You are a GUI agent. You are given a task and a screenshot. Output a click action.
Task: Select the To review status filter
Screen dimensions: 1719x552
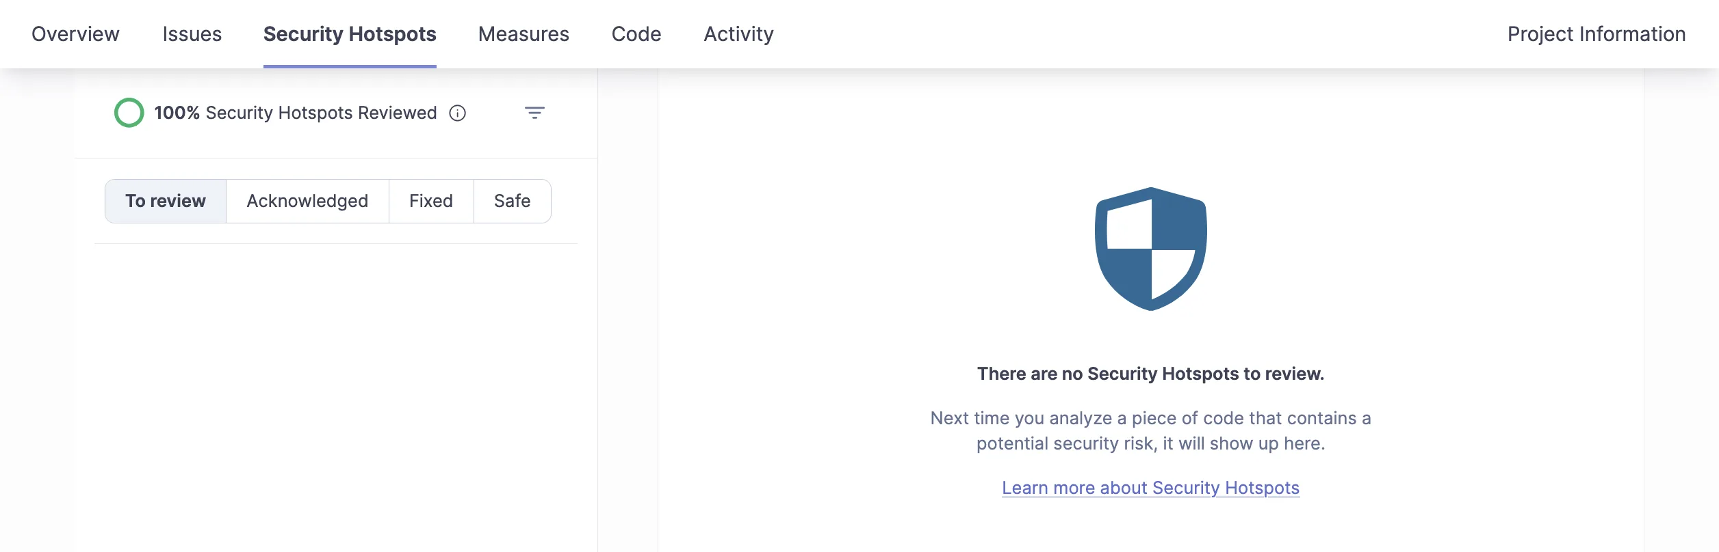(x=165, y=200)
